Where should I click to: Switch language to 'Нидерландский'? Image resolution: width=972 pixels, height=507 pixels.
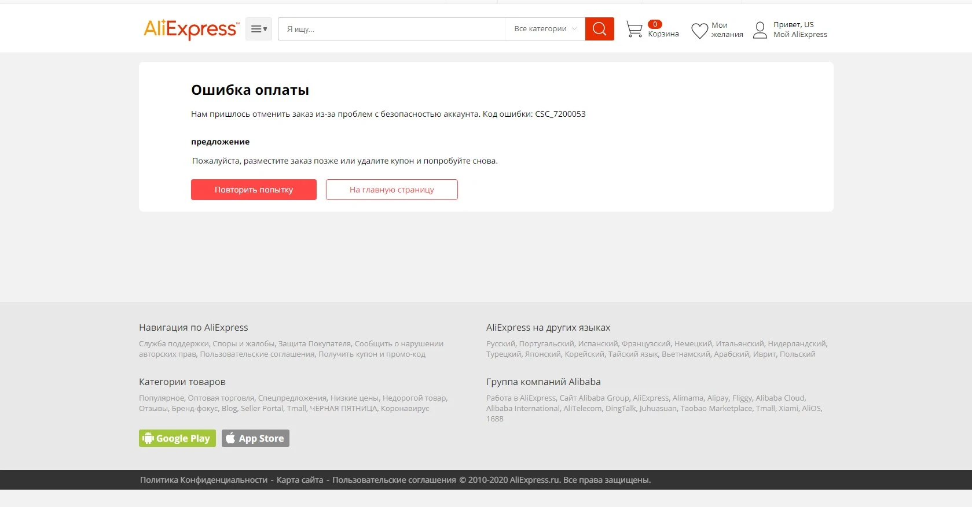pos(797,344)
